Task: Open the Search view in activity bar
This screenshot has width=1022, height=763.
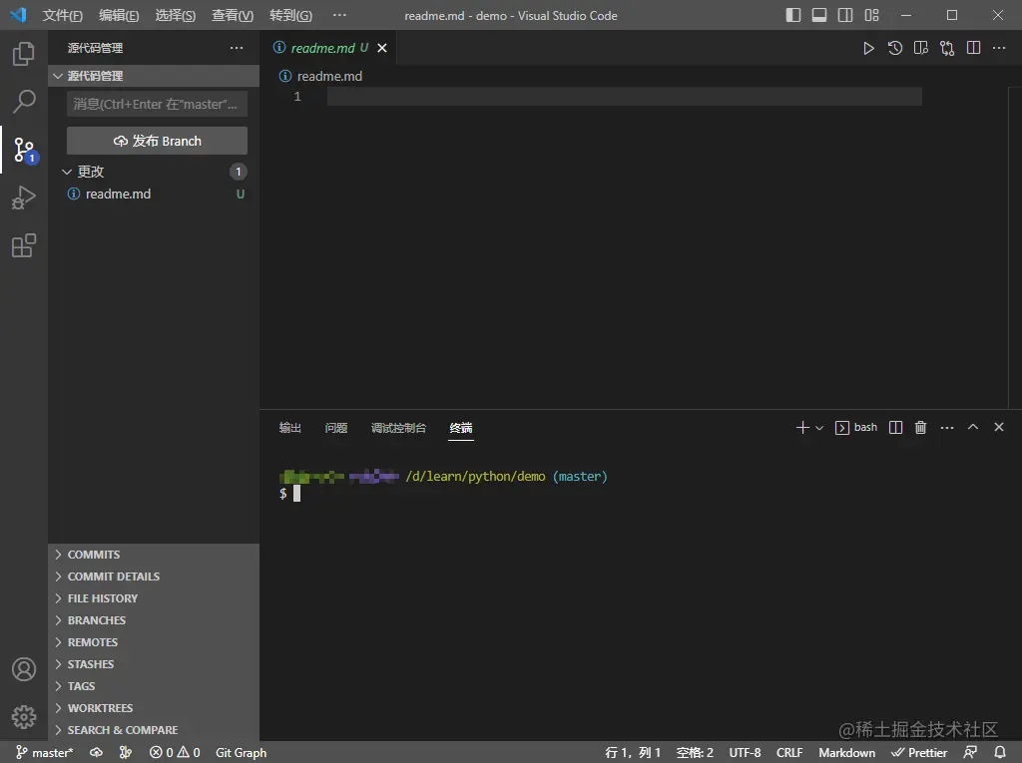Action: click(x=24, y=102)
